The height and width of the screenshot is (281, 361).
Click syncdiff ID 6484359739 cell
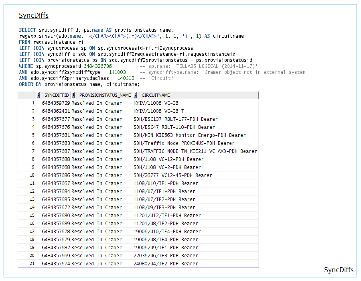(x=56, y=103)
